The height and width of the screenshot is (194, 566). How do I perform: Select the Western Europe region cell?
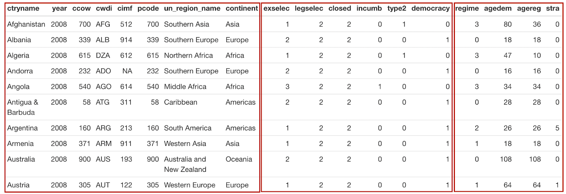coord(190,185)
